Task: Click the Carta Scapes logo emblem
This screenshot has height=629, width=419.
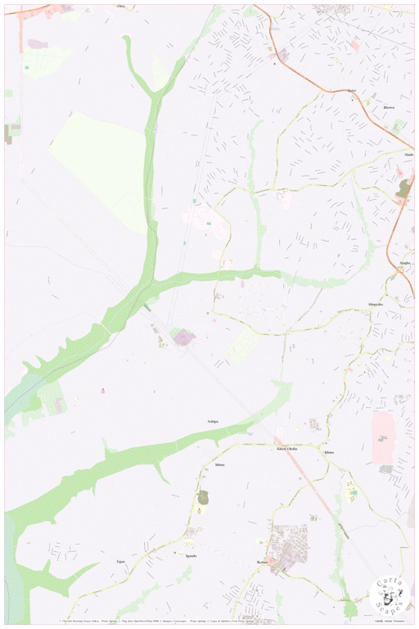Action: 390,596
